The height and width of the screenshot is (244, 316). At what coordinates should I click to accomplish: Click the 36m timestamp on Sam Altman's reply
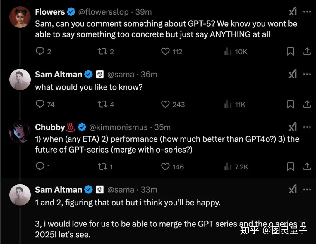[149, 74]
